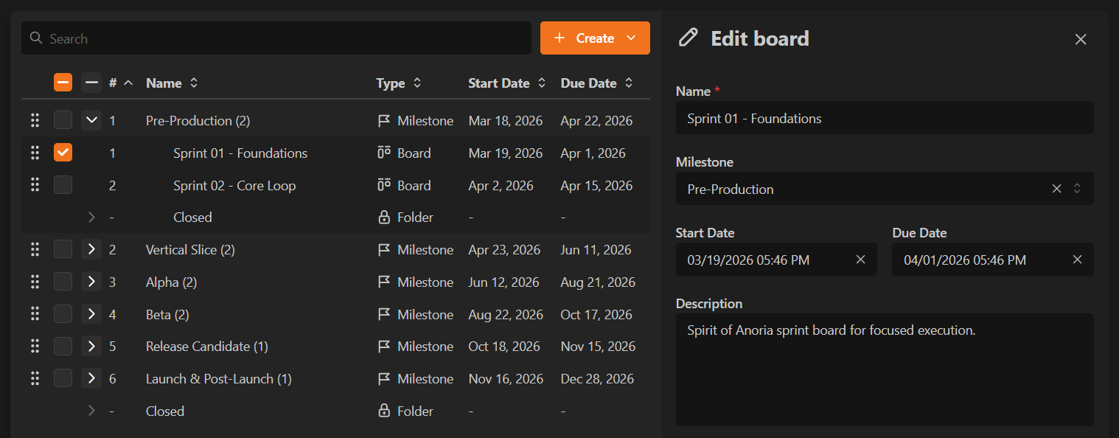Click the lock Folder icon in bottom Closed row

[383, 411]
